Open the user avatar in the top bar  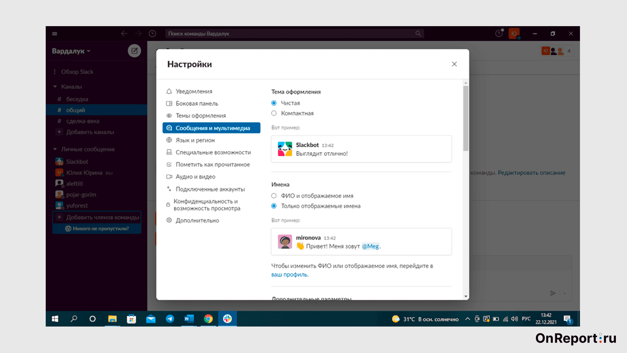tap(514, 34)
